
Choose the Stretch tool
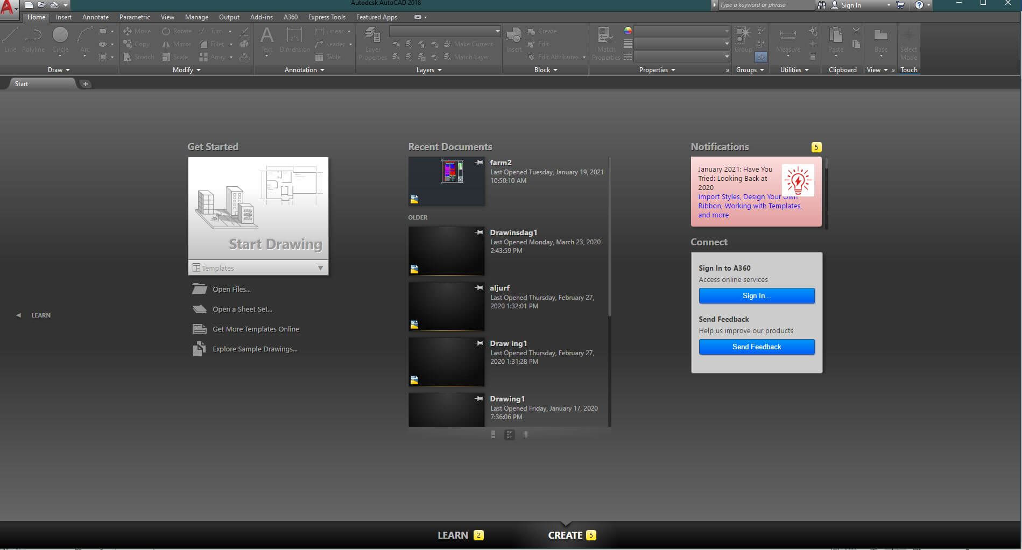click(138, 57)
